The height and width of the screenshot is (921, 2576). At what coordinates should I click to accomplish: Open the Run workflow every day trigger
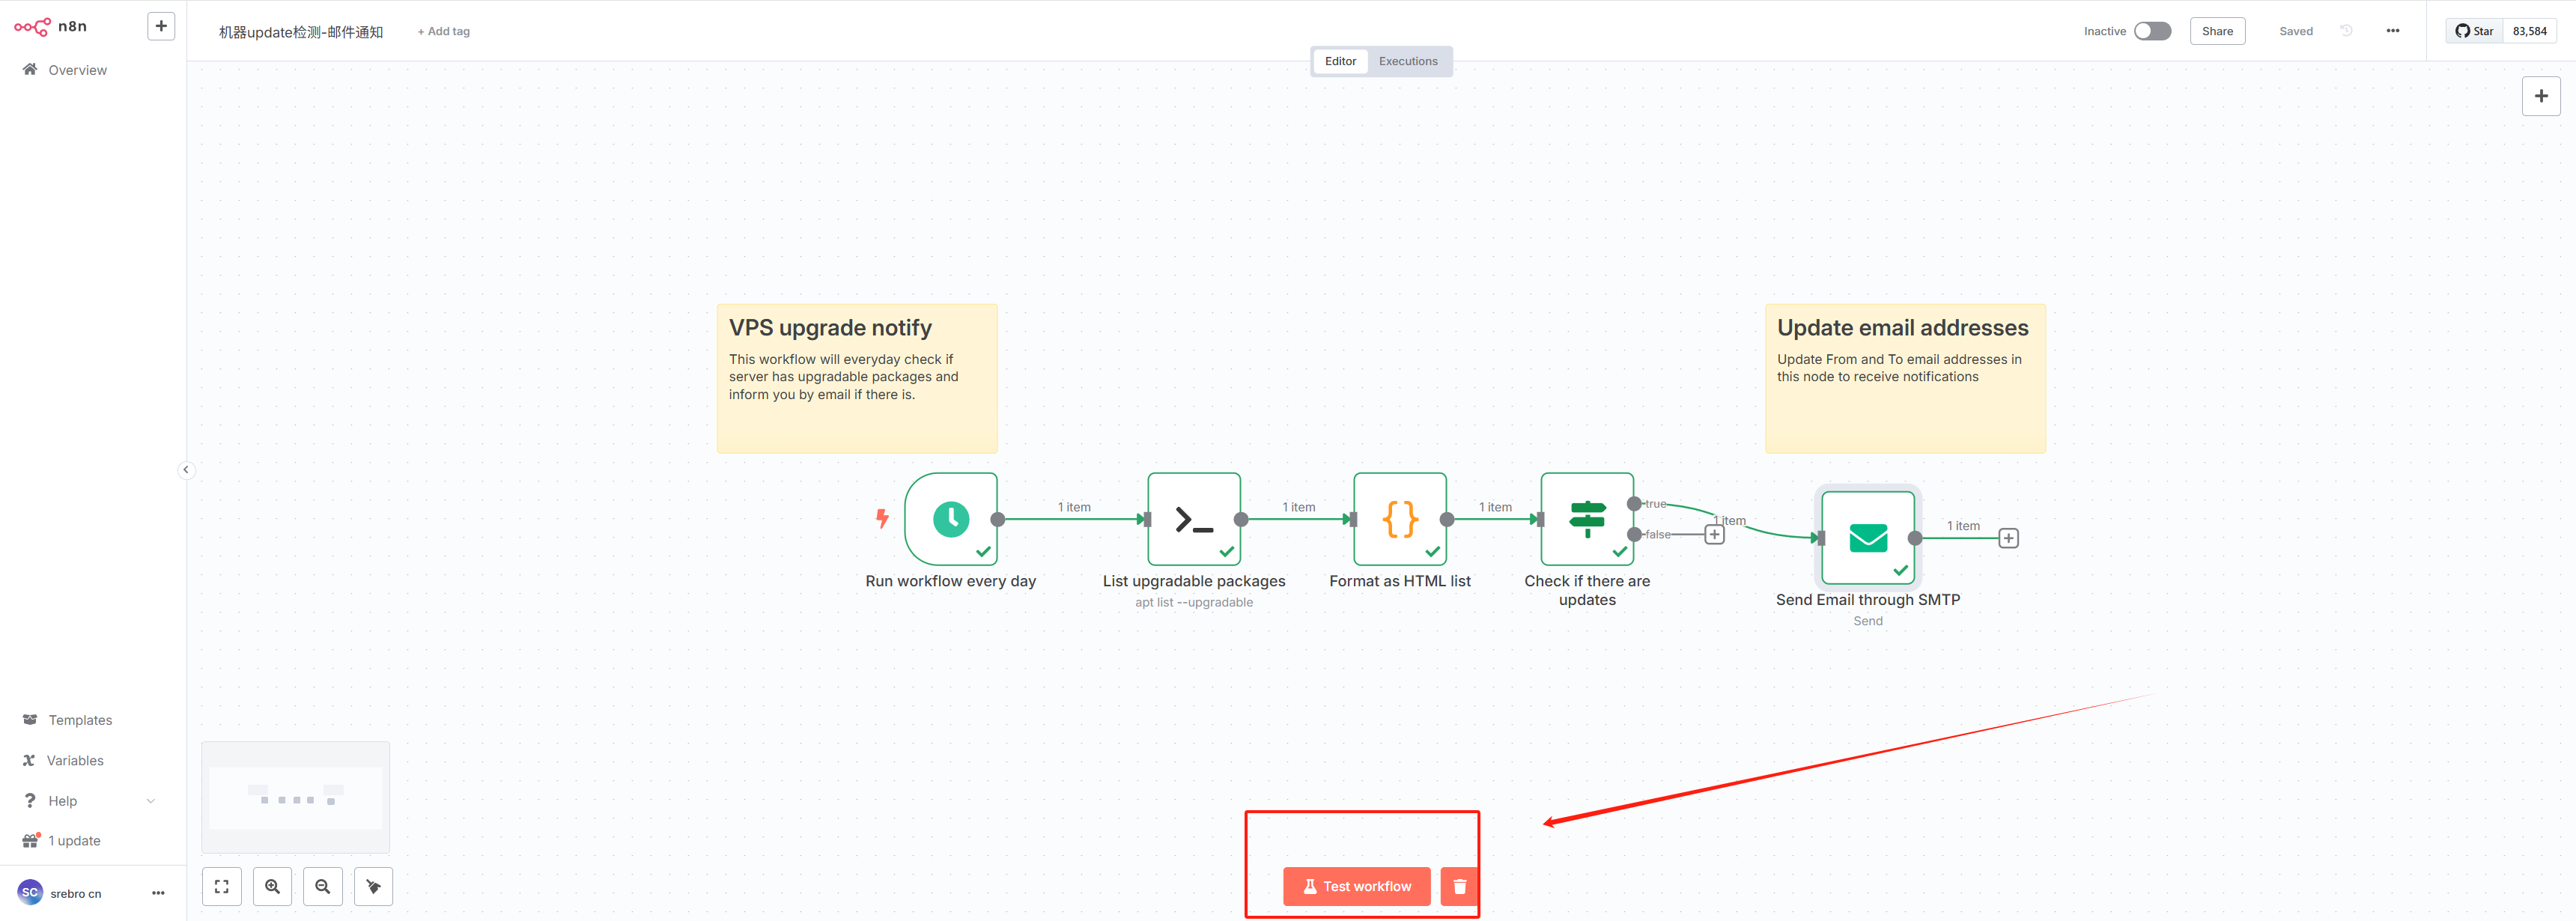(950, 519)
